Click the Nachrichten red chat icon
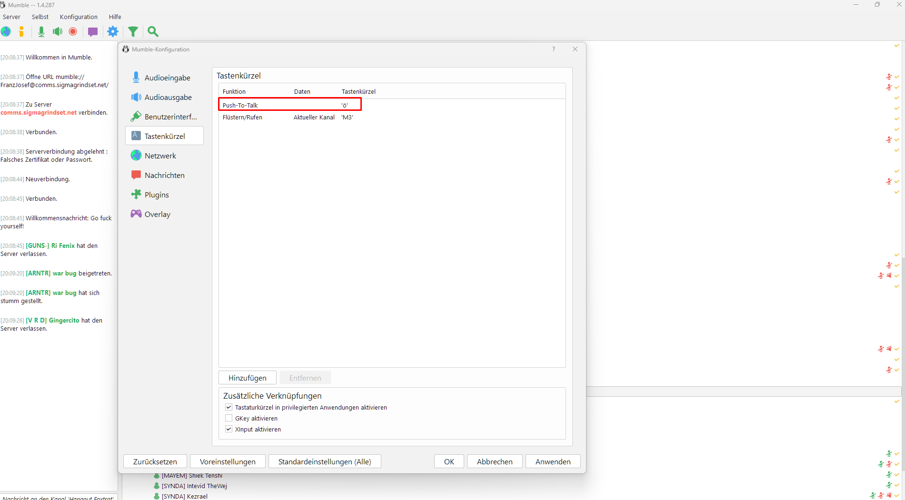905x500 pixels. (x=136, y=175)
